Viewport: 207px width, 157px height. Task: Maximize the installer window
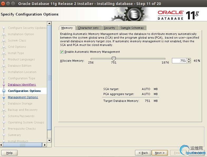pos(13,3)
